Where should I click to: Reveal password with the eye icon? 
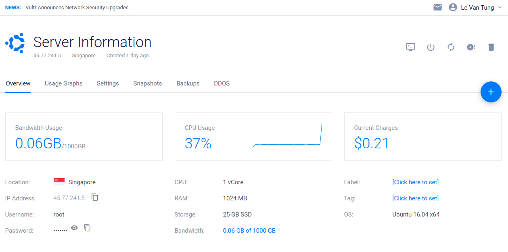click(x=74, y=228)
